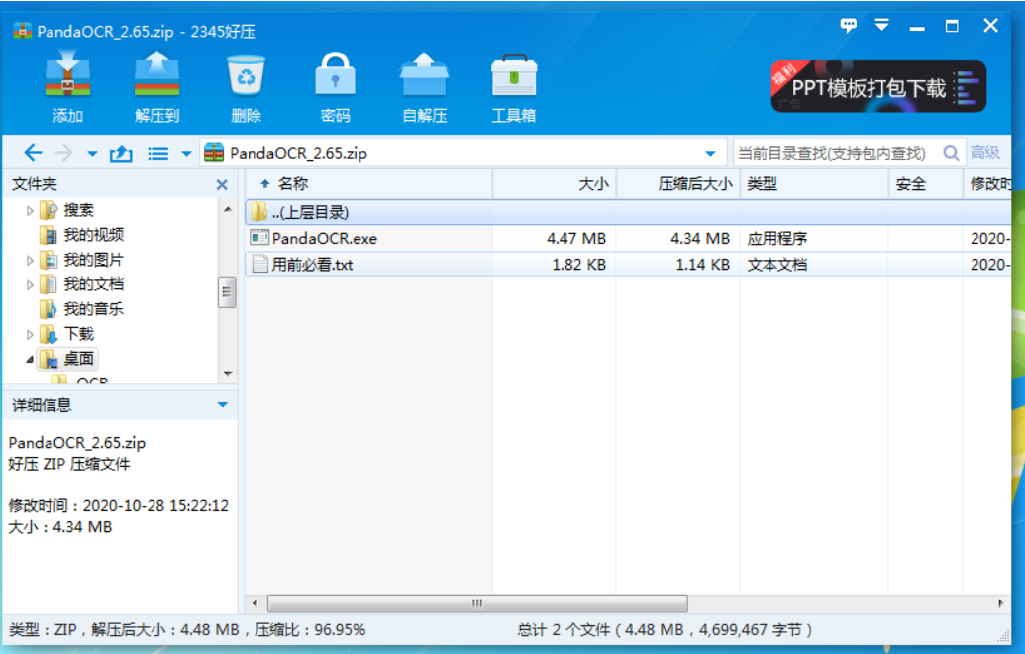The image size is (1025, 654).
Task: Select 桌面 in the folder tree
Action: [78, 359]
